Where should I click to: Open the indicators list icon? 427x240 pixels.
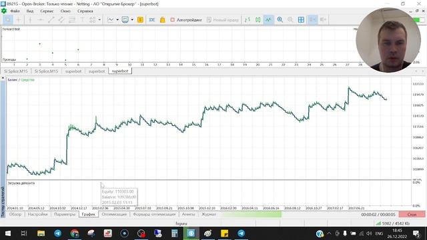[111, 19]
